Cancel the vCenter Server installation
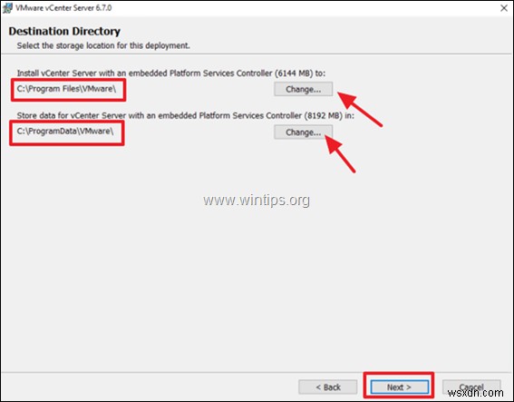 (x=471, y=387)
